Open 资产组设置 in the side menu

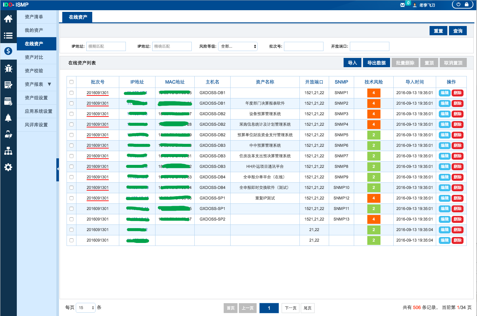[37, 98]
